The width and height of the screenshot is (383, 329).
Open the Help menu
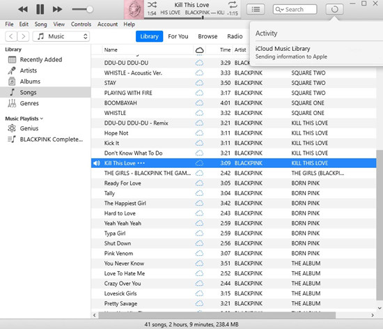click(130, 24)
